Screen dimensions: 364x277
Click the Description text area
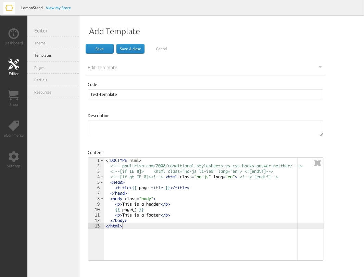tap(205, 128)
